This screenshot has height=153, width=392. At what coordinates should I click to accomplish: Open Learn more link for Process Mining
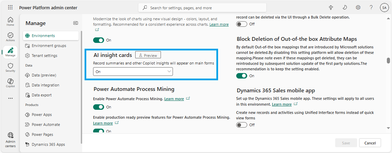pyautogui.click(x=174, y=99)
